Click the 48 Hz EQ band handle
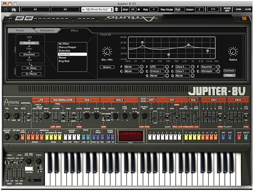 142,42
